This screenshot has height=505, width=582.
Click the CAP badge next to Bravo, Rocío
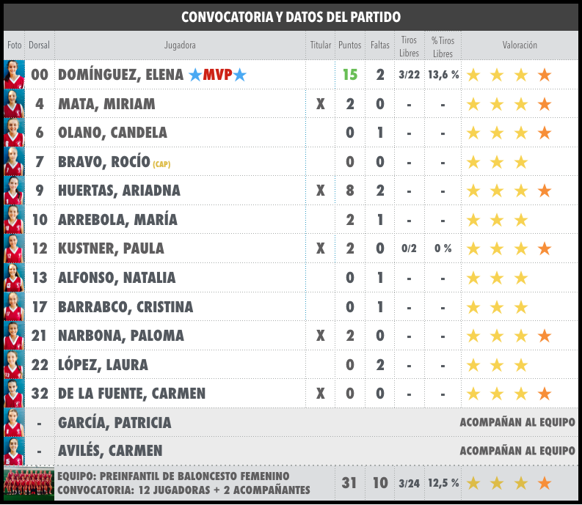coord(161,164)
